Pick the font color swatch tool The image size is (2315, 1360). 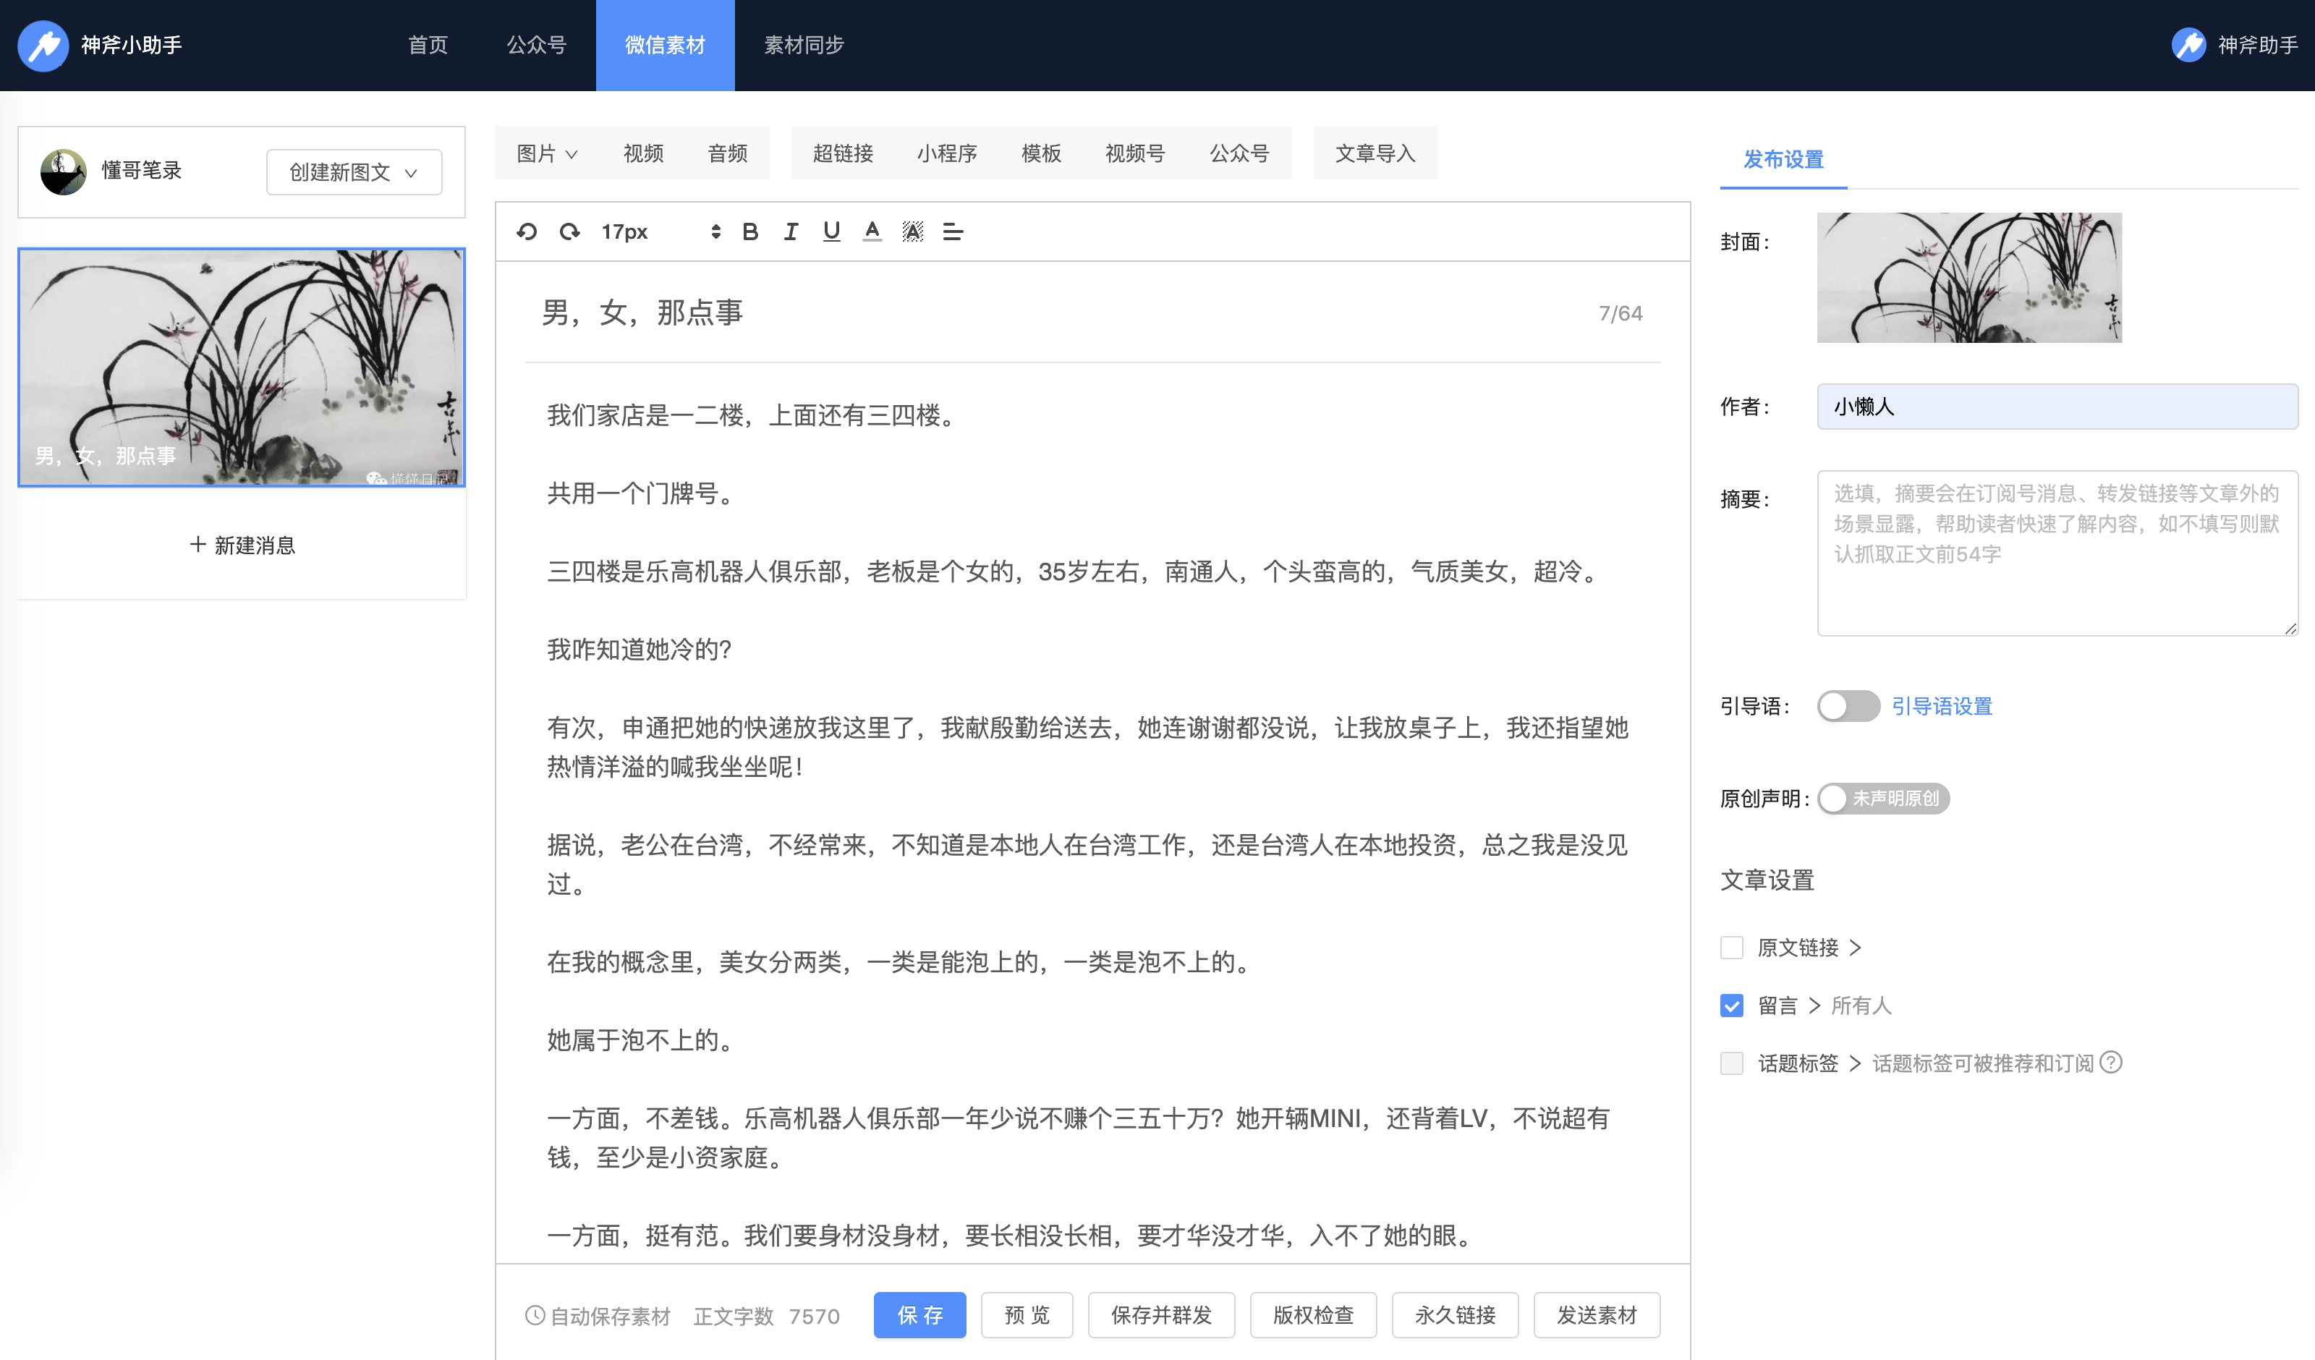point(872,231)
